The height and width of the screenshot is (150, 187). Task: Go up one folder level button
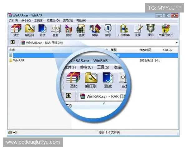12,42
